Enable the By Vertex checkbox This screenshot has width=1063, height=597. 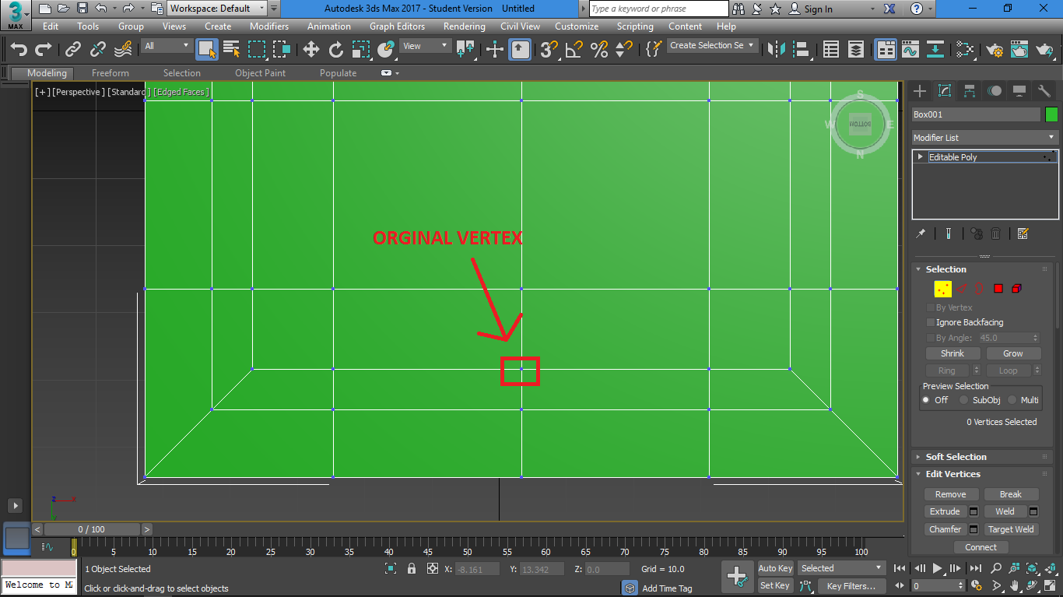pyautogui.click(x=931, y=307)
